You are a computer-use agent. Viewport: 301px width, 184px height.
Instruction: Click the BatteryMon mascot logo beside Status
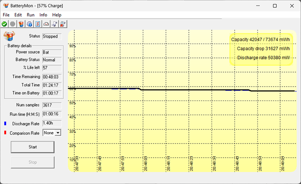pos(9,36)
